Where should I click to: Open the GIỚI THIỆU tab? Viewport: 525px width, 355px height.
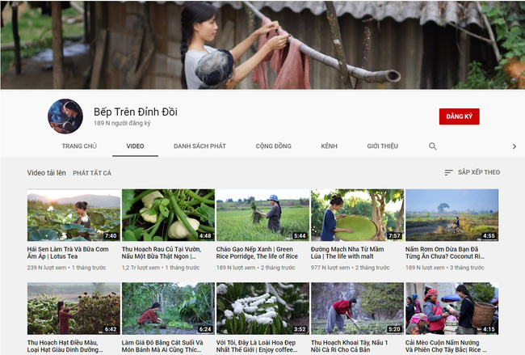pos(382,146)
